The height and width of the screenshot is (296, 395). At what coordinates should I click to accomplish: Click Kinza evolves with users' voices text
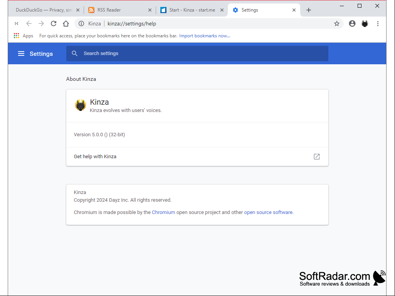point(126,110)
